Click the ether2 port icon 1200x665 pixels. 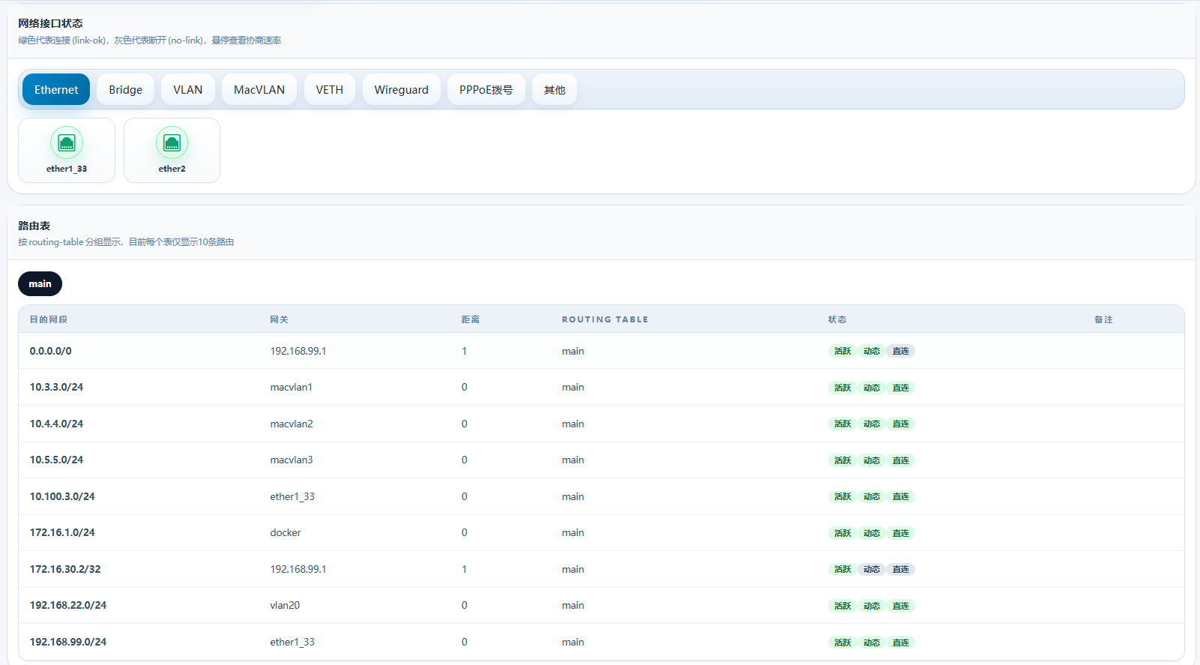point(172,142)
